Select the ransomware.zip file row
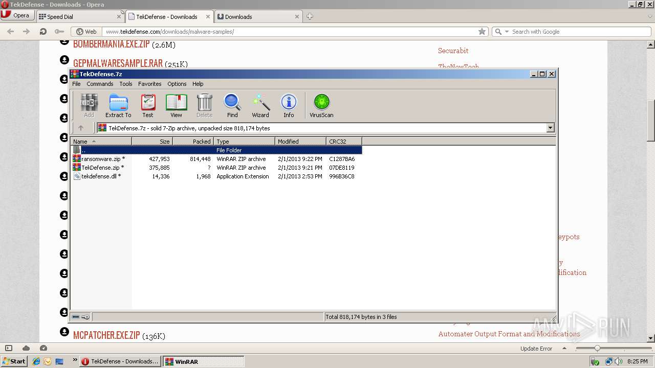The width and height of the screenshot is (655, 368). pyautogui.click(x=216, y=159)
